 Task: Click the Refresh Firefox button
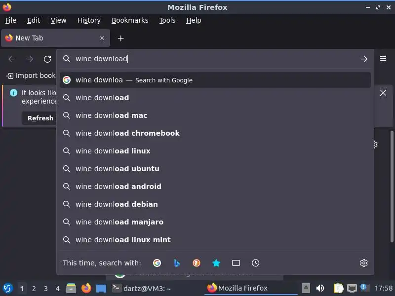click(x=40, y=118)
